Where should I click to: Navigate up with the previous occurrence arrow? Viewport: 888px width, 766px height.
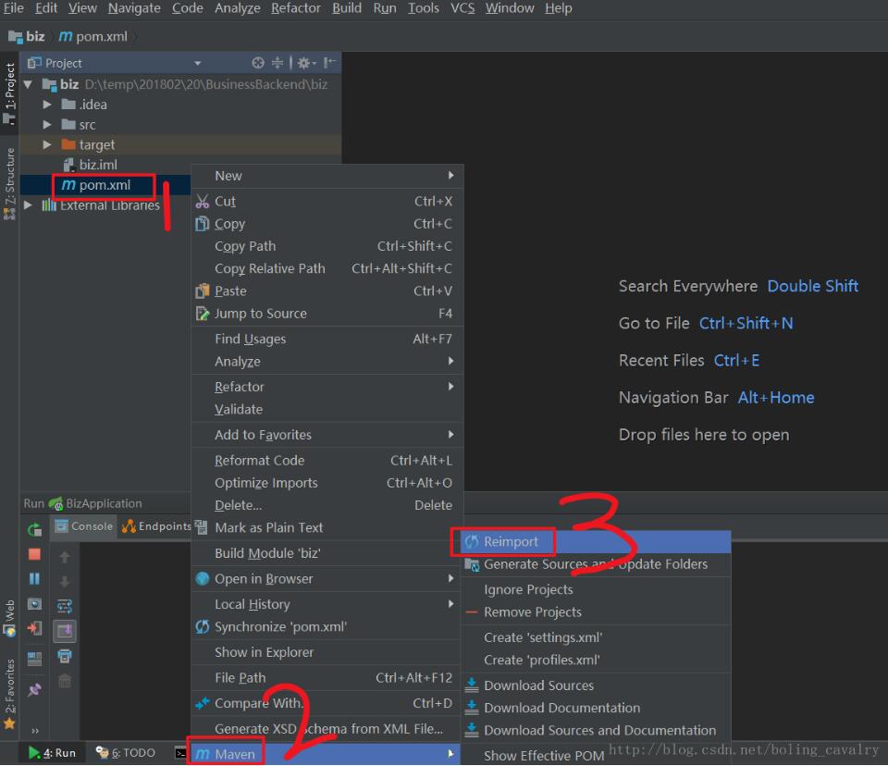[x=65, y=557]
